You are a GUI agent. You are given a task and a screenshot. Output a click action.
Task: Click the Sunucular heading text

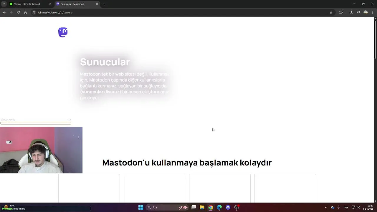(105, 62)
